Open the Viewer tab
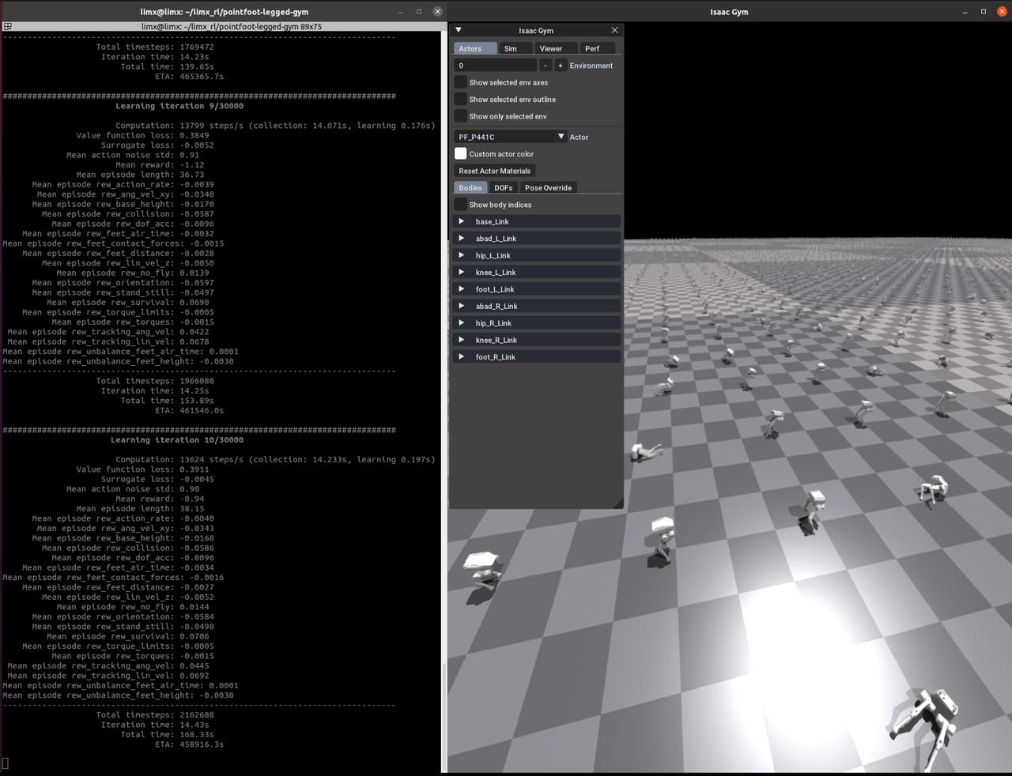 550,49
